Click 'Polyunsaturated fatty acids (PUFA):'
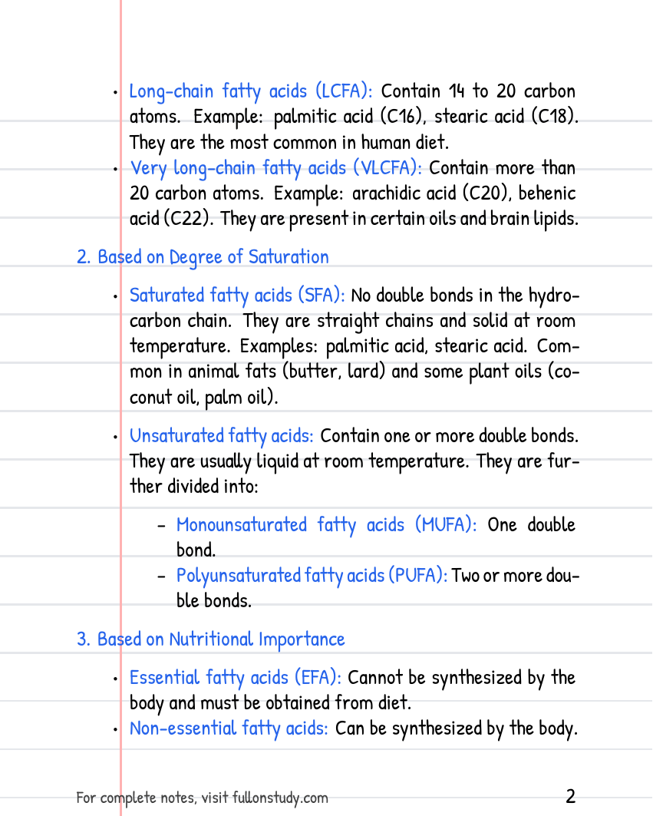Viewport: 653px width, 816px height. [312, 576]
